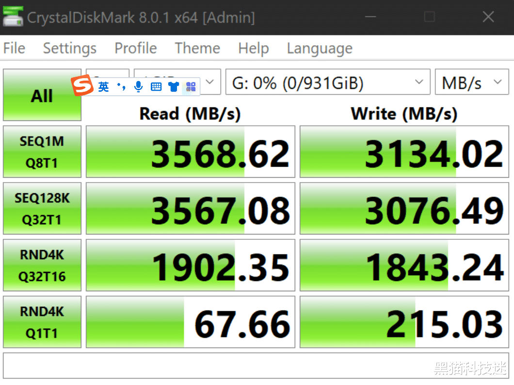
Task: Open the Help menu
Action: click(x=254, y=48)
